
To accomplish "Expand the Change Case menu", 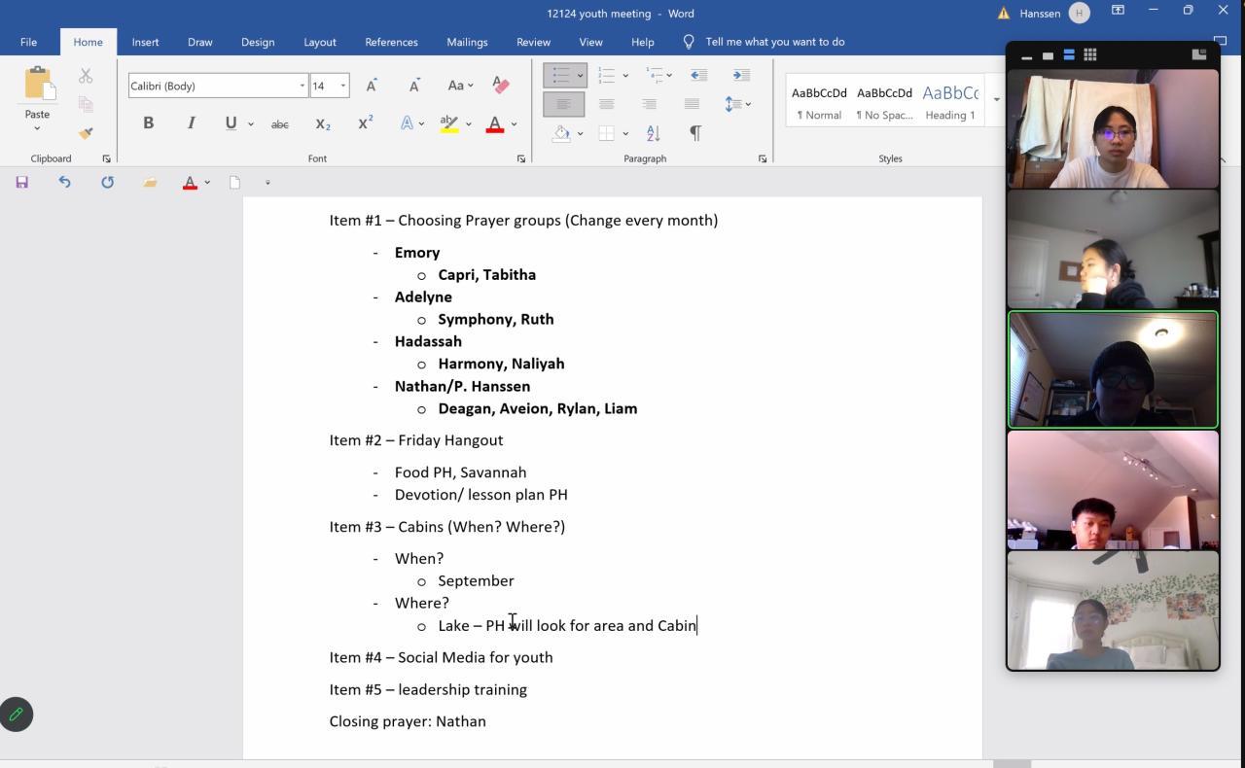I will click(x=460, y=86).
